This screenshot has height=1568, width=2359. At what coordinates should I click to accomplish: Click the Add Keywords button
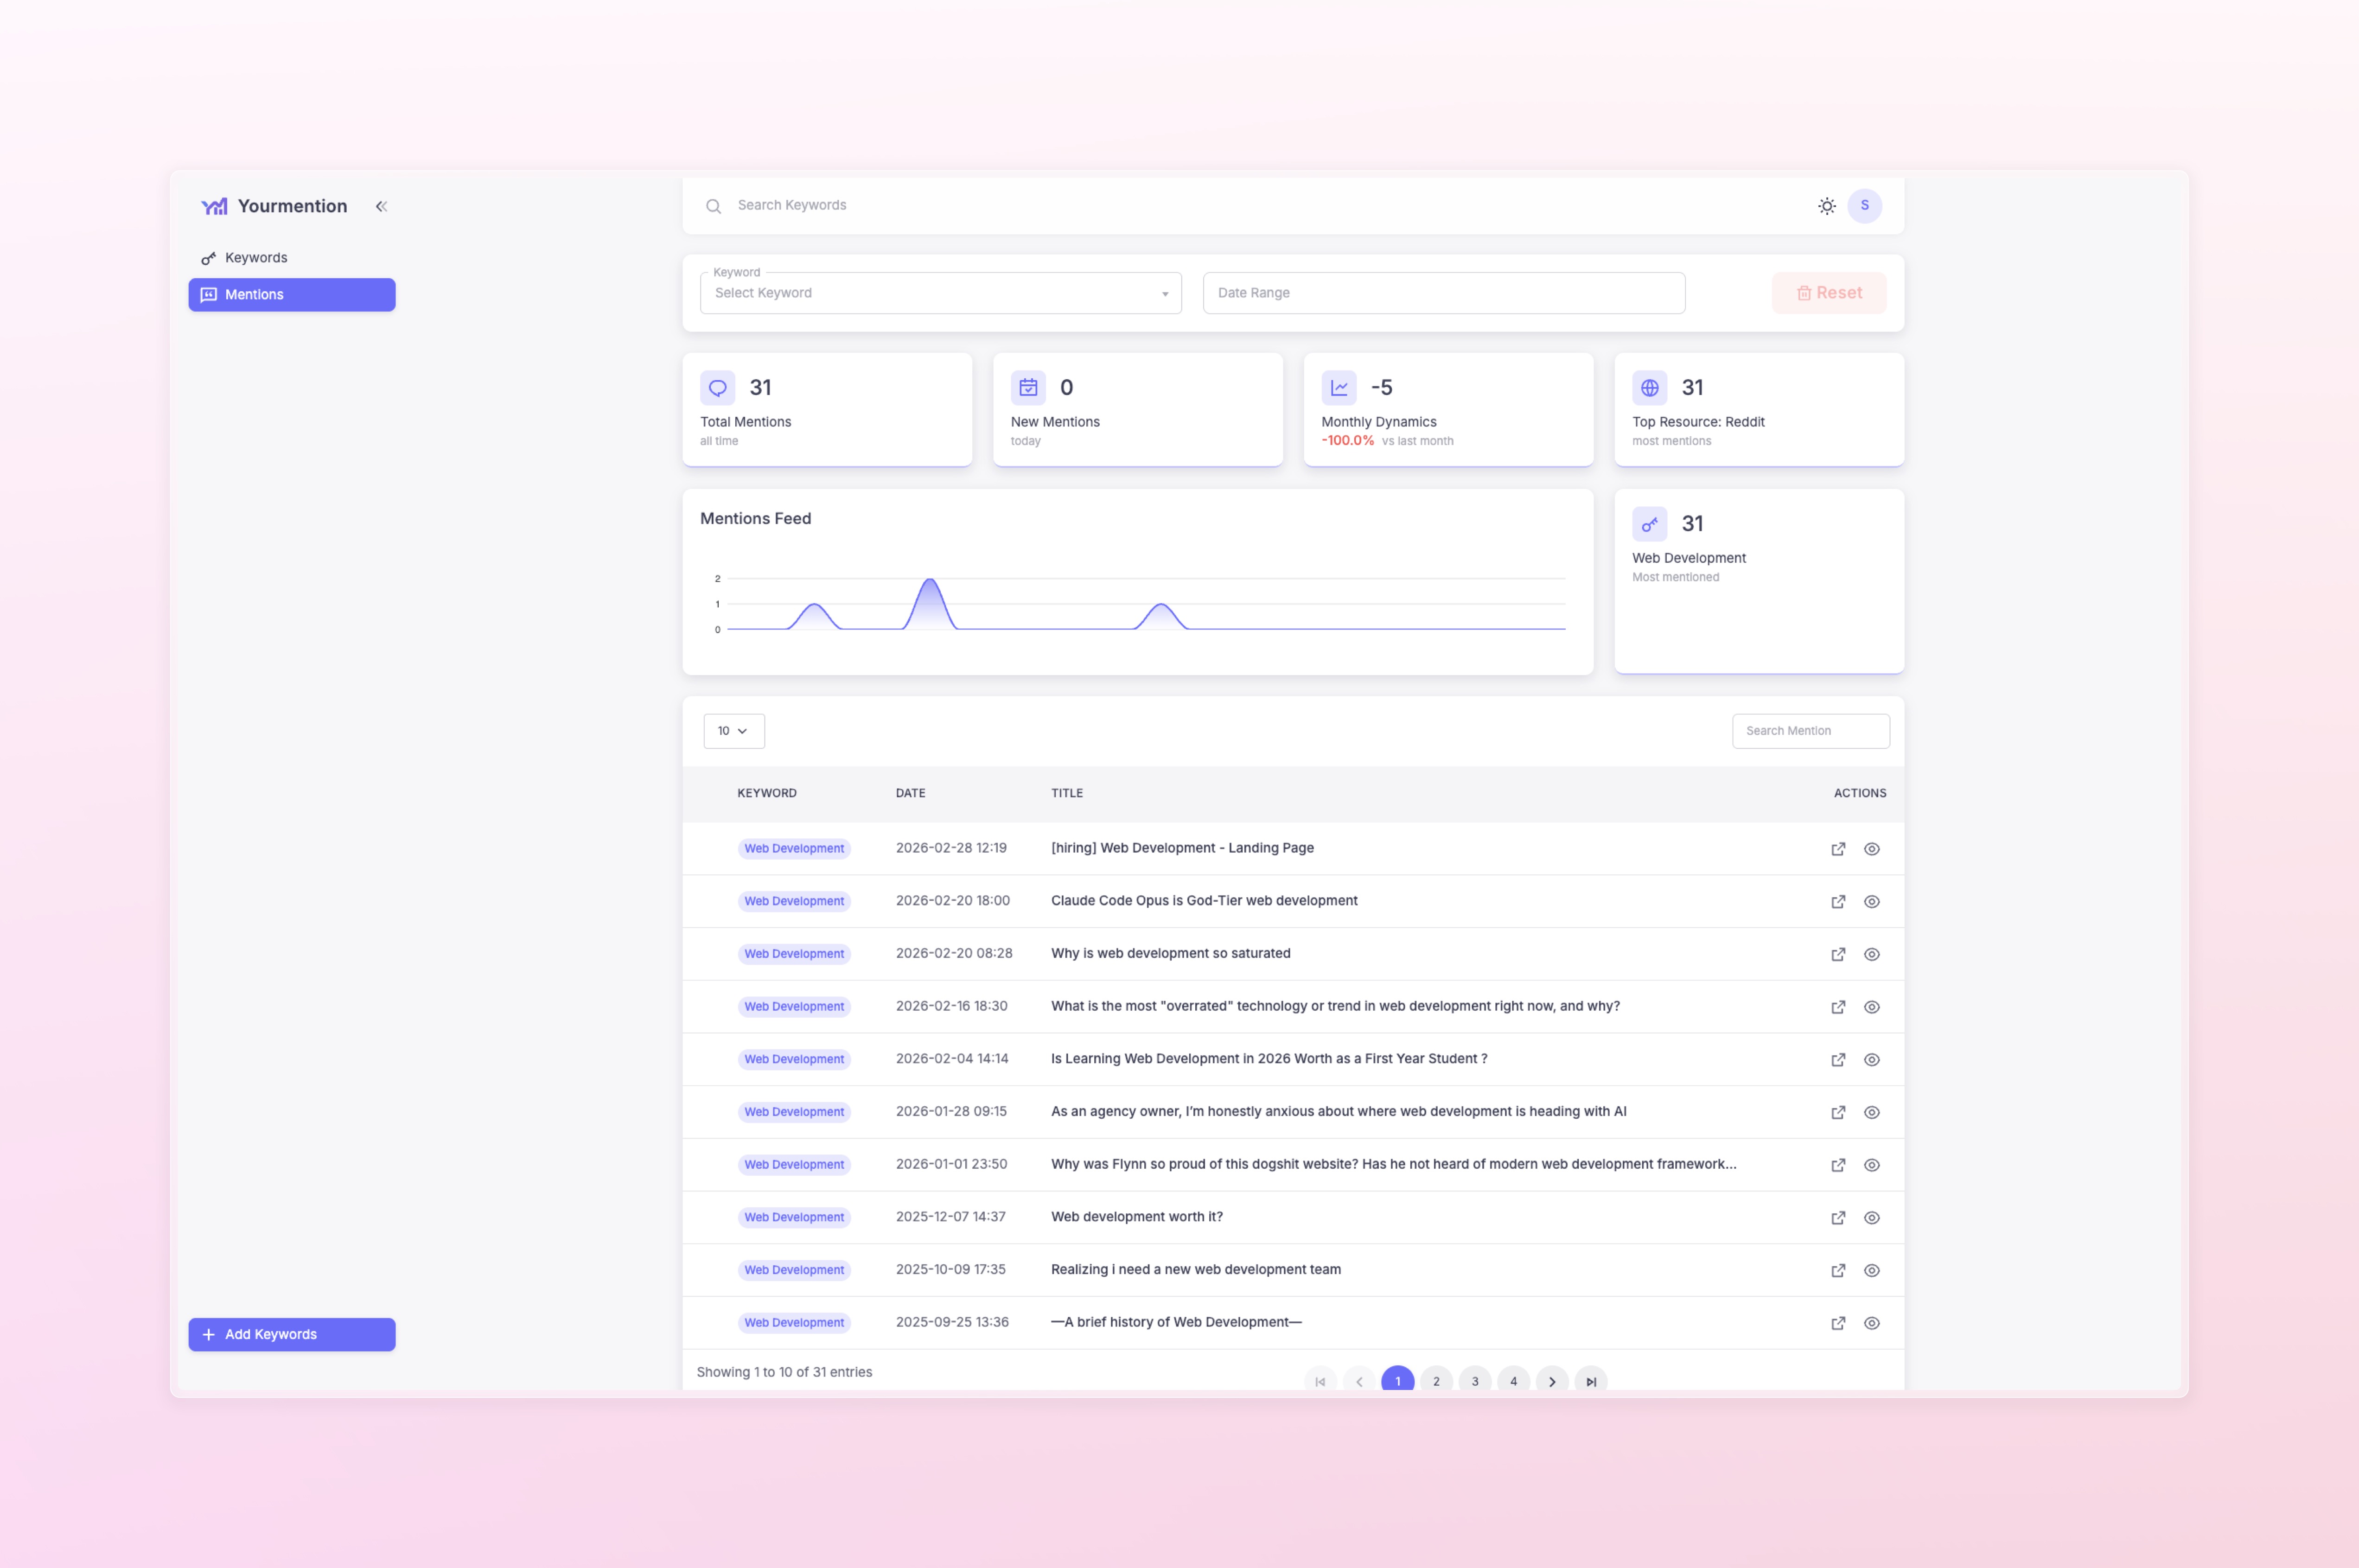pos(291,1334)
